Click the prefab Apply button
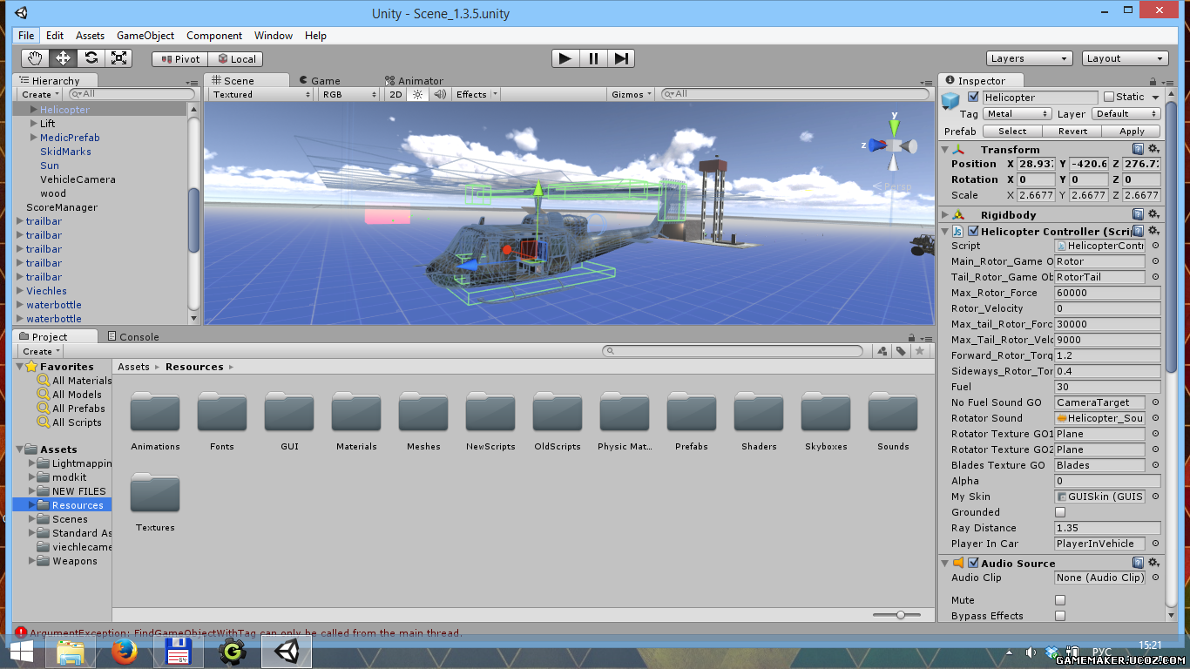The image size is (1190, 669). tap(1132, 132)
